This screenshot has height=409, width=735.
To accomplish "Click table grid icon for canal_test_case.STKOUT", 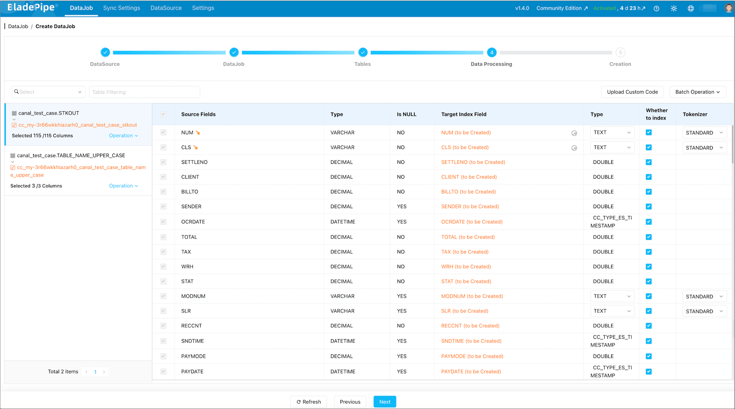I will click(x=14, y=113).
